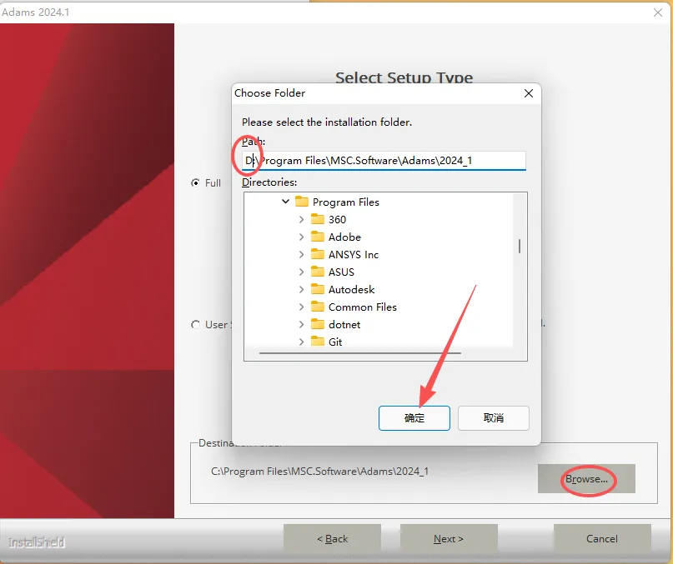The height and width of the screenshot is (564, 673).
Task: Click the ASUS folder icon
Action: click(x=318, y=272)
